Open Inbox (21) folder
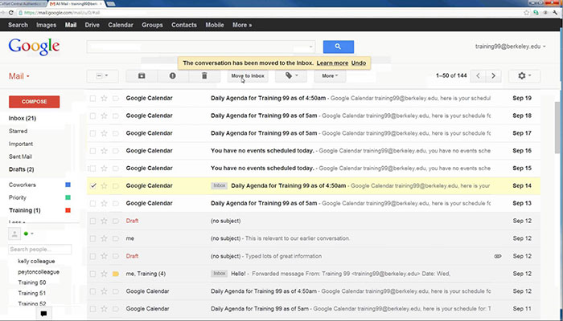The height and width of the screenshot is (321, 563). click(x=23, y=118)
